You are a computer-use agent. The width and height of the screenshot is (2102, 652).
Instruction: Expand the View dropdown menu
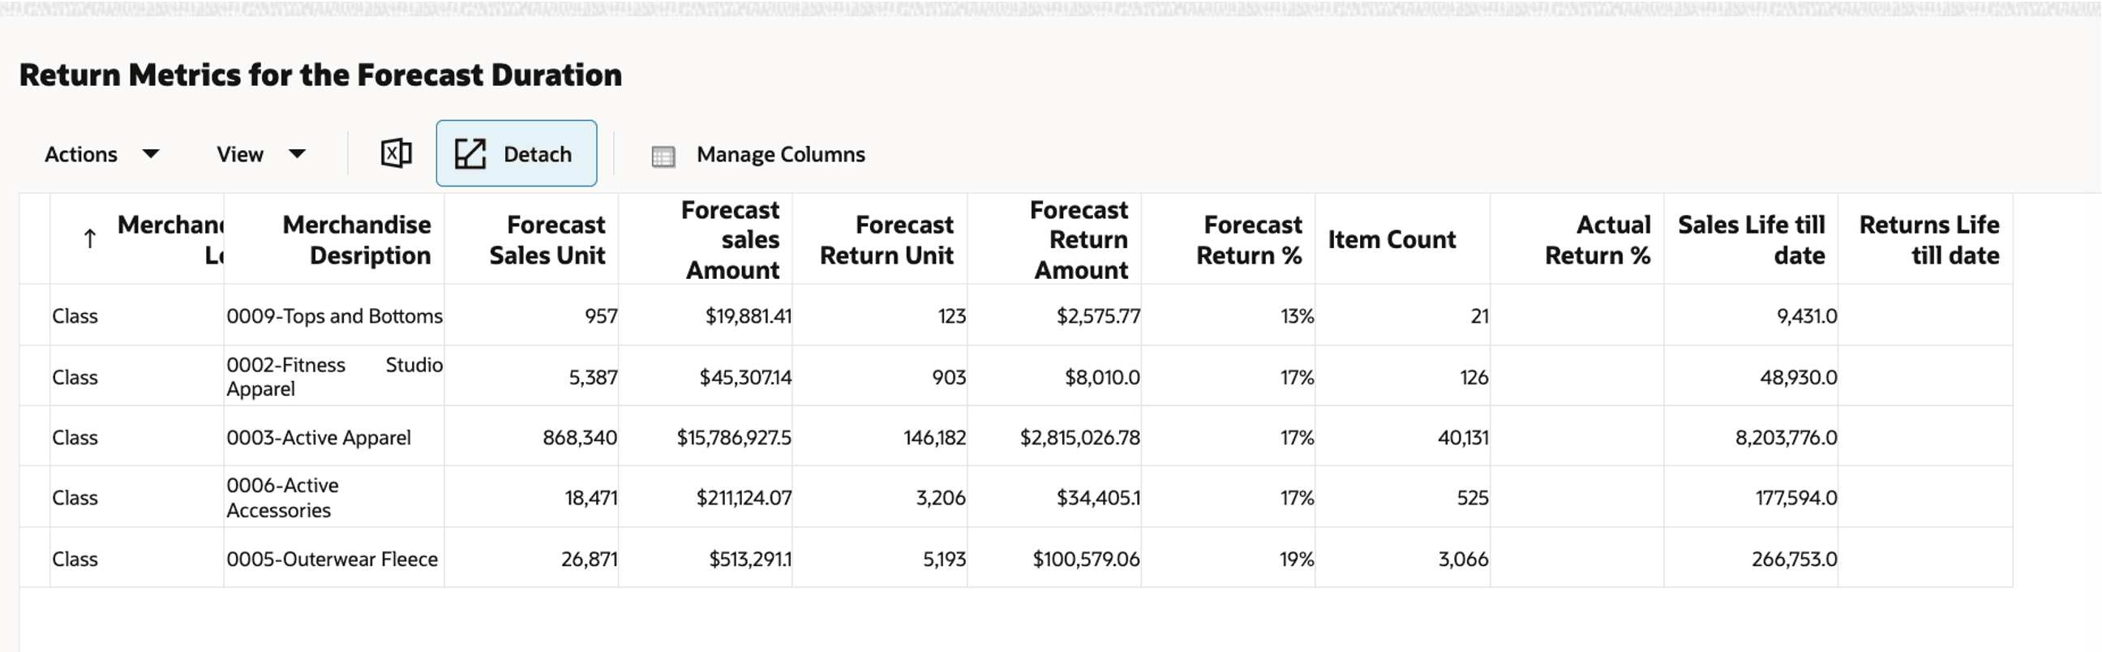click(x=260, y=154)
